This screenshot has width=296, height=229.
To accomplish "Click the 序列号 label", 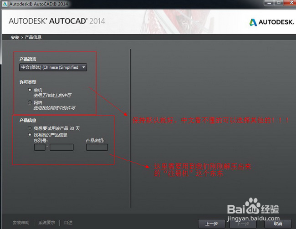I will 41,141.
